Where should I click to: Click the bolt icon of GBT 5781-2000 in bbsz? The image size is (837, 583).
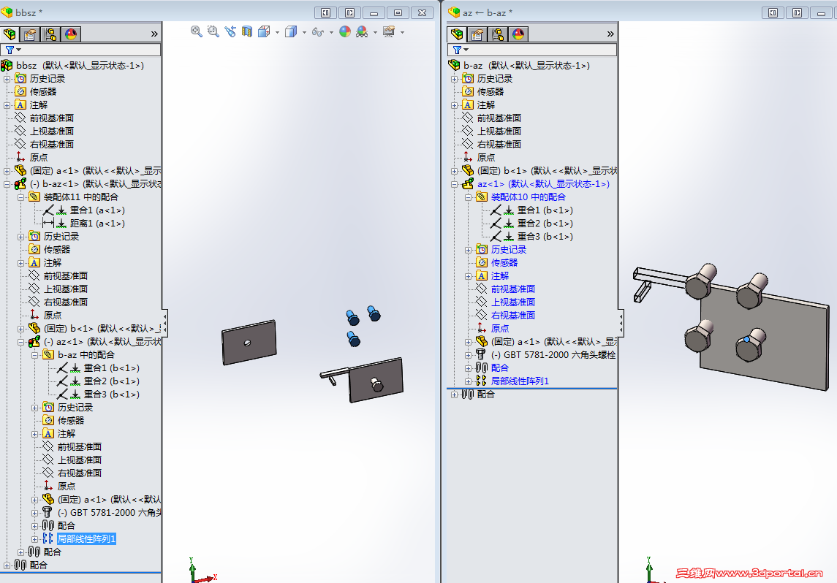(x=48, y=513)
